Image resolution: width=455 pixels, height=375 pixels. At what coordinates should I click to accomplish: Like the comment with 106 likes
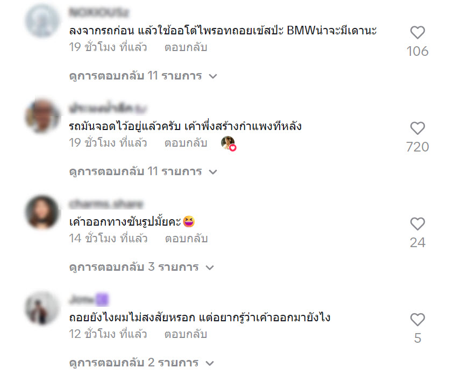click(x=417, y=32)
